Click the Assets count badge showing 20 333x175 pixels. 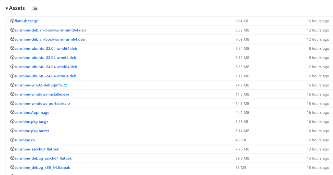[x=35, y=9]
